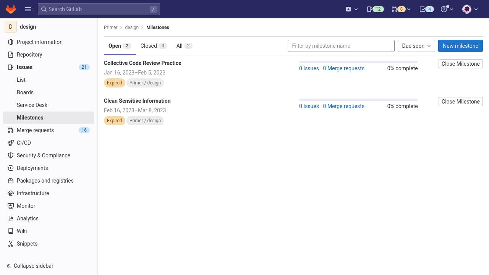The width and height of the screenshot is (489, 275).
Task: Click Security & Compliance shield icon
Action: click(x=11, y=155)
